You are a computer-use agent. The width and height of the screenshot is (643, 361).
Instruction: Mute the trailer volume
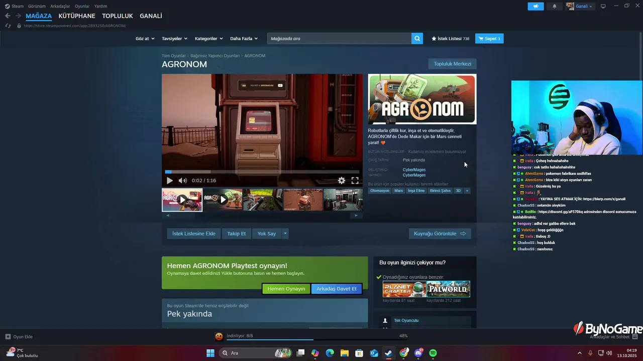coord(182,180)
